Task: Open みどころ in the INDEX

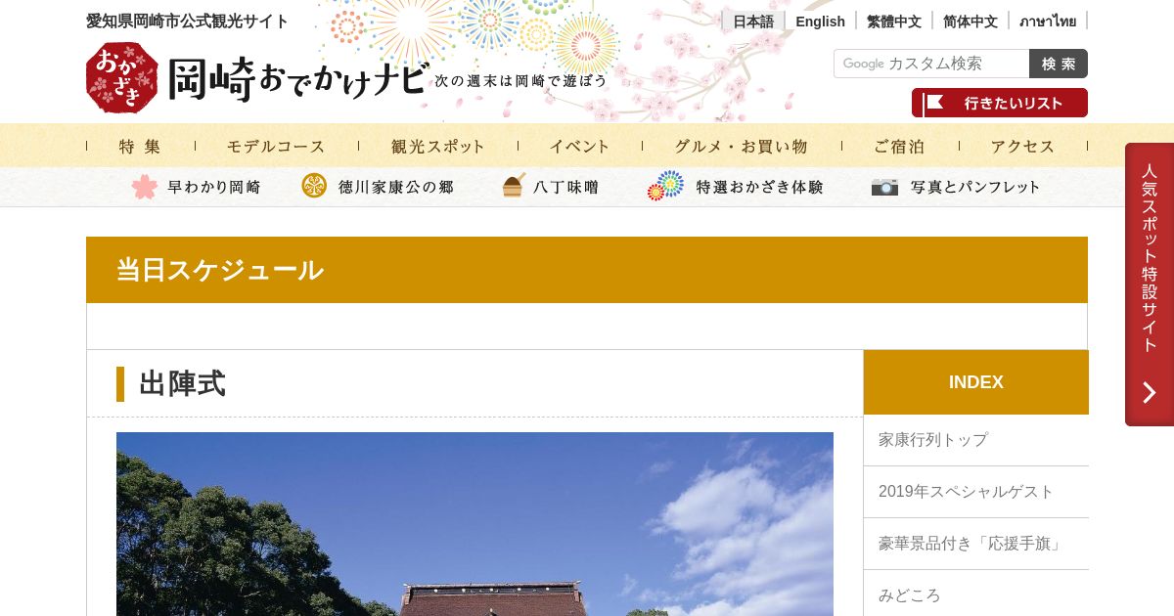Action: (976, 594)
